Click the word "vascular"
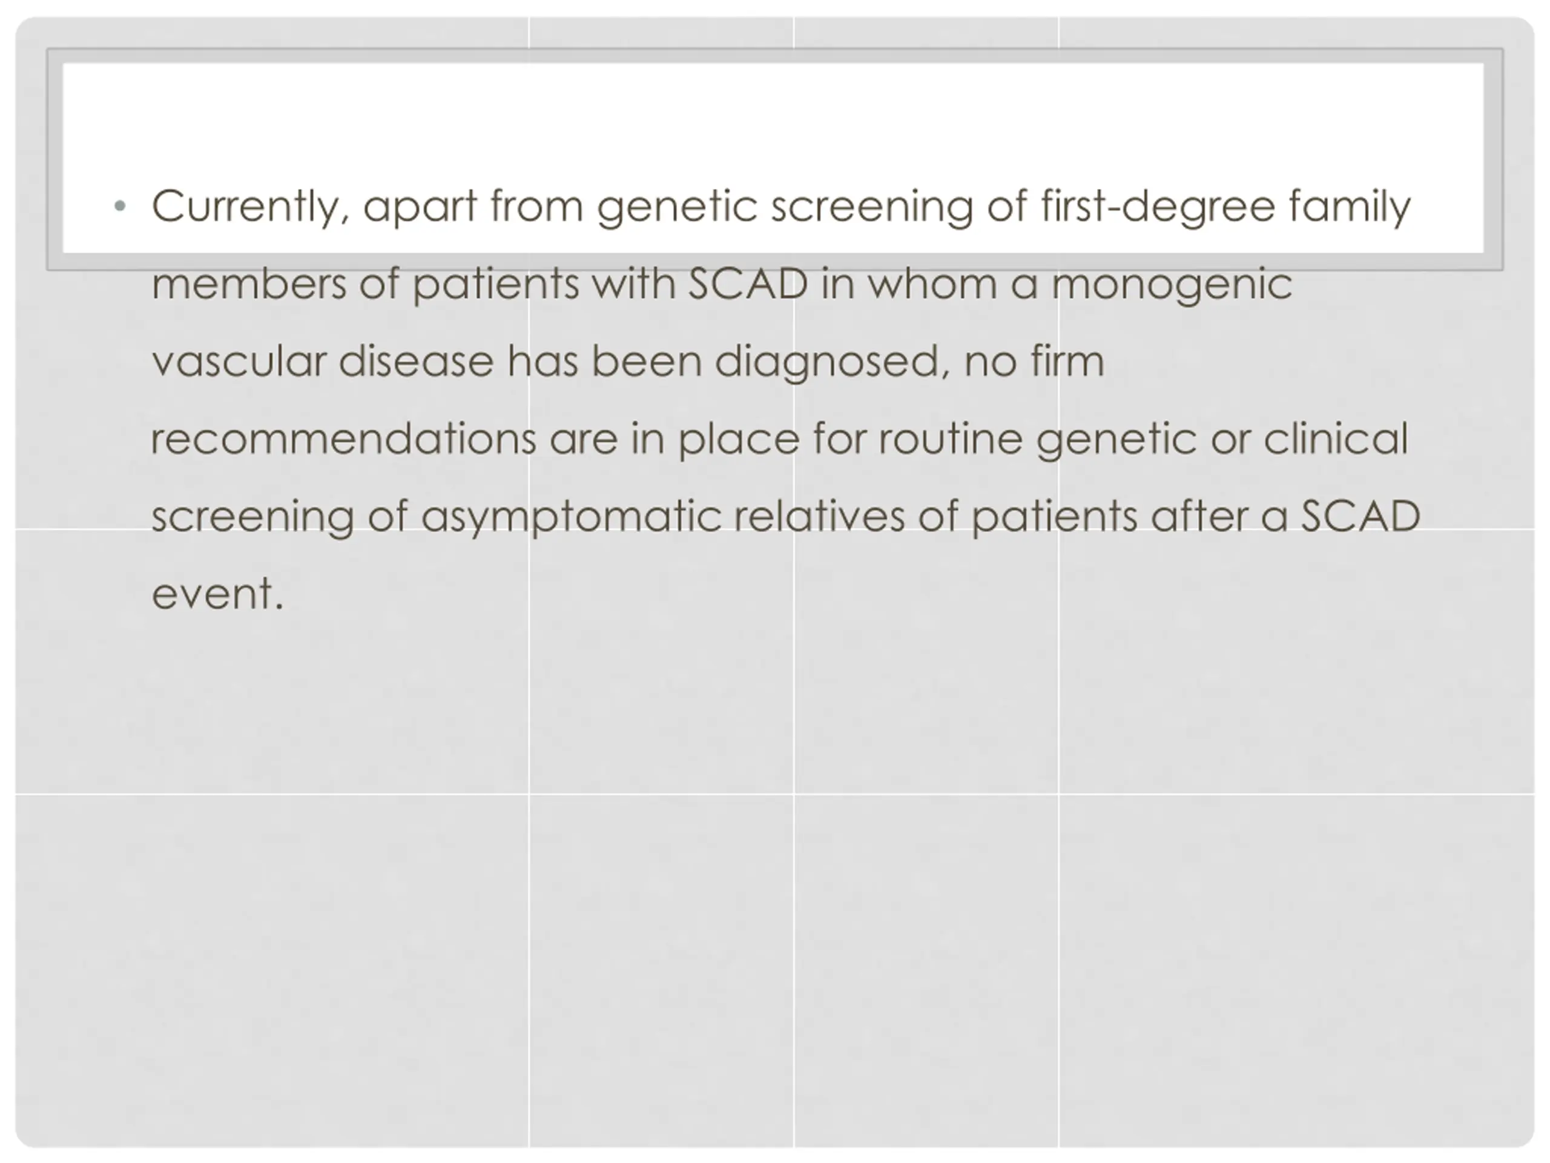 pos(239,362)
